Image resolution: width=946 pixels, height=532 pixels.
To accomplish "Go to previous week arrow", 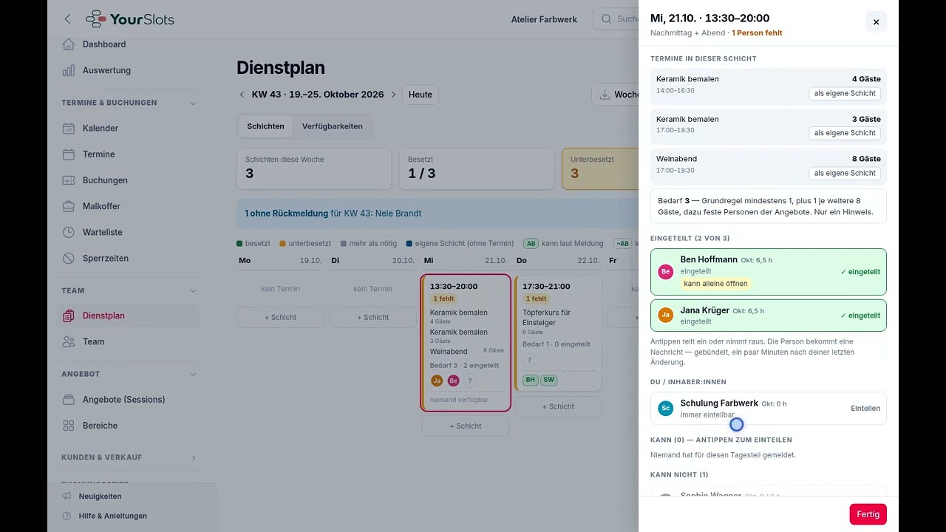I will coord(242,95).
